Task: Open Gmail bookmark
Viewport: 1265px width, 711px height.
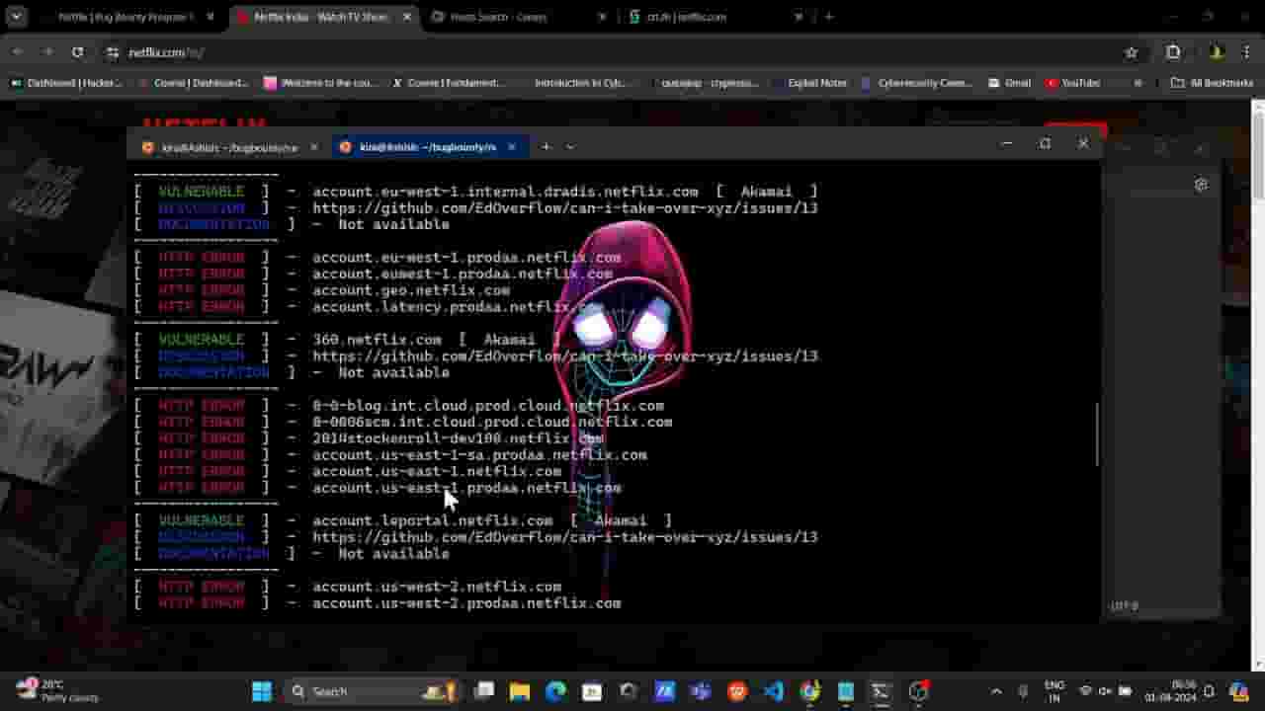Action: (1009, 83)
